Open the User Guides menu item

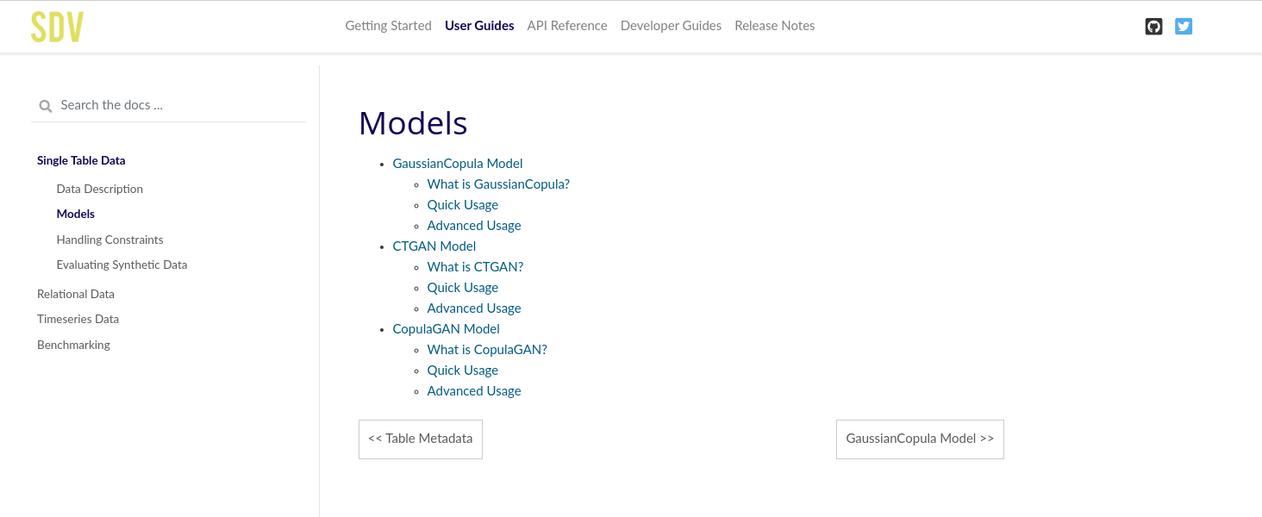479,26
